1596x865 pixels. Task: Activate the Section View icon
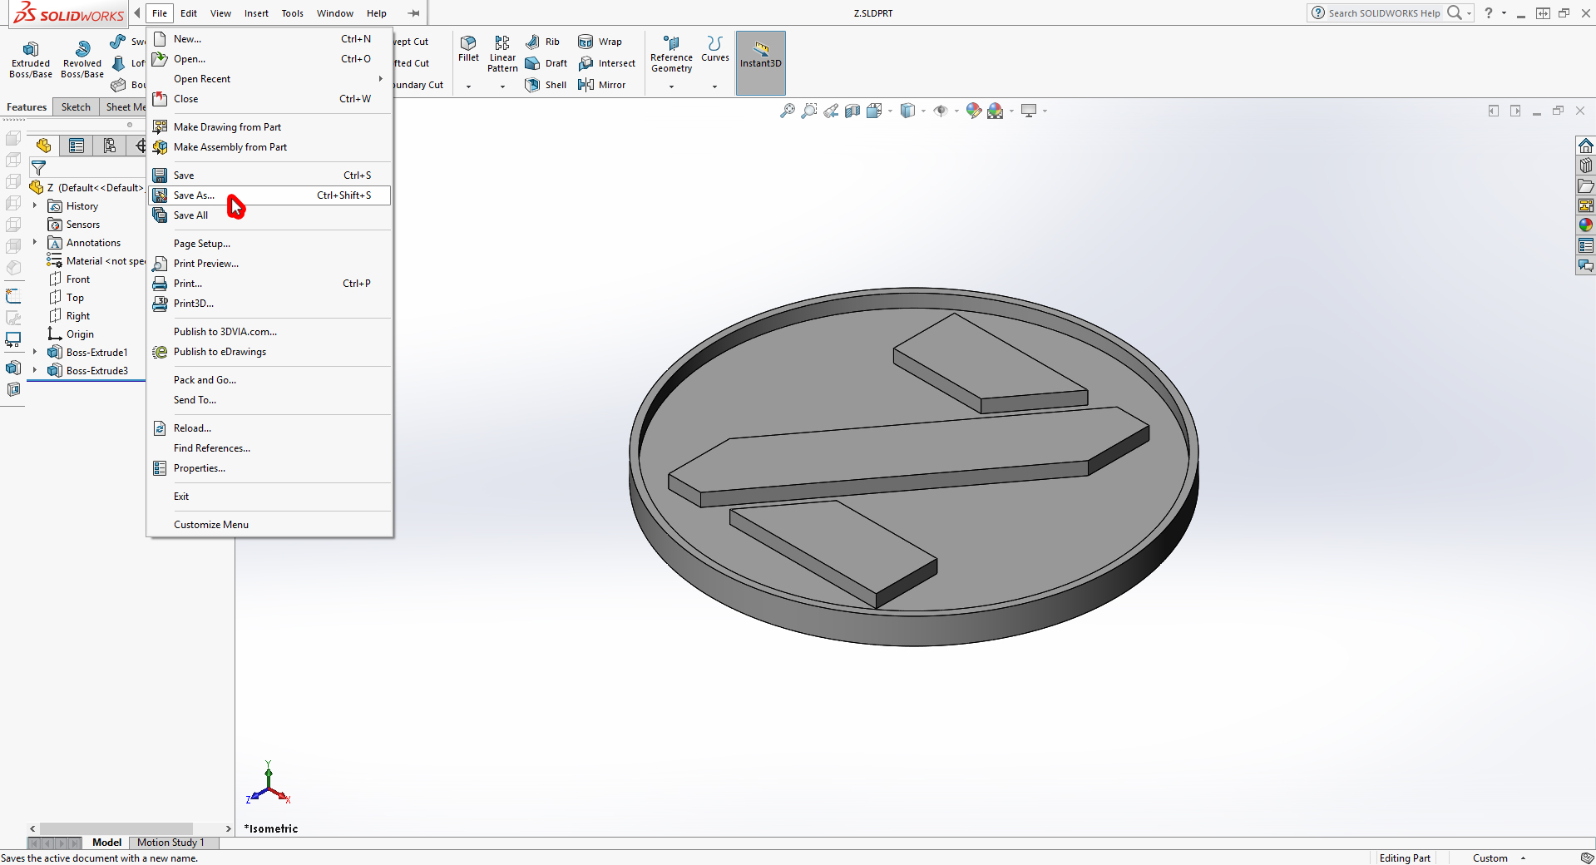pos(852,111)
